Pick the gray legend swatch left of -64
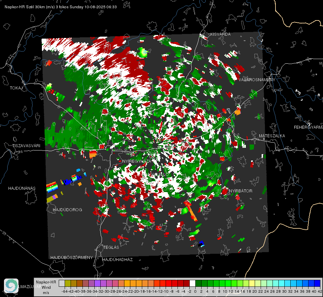Viewport: 323px width, 297px height. click(x=62, y=283)
